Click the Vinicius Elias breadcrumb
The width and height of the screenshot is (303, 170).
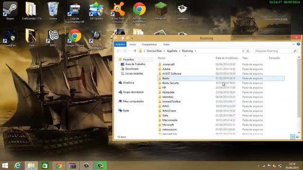click(154, 51)
